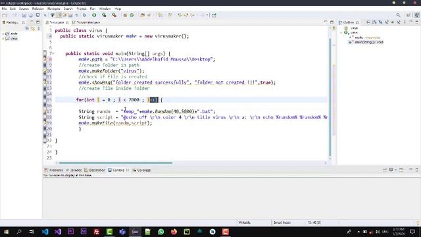Click the 'Writable' status bar entry
The image size is (421, 237).
click(244, 223)
